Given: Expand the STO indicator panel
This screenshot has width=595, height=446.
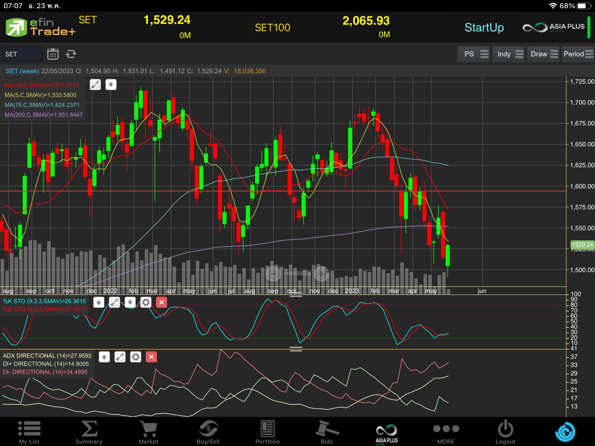Looking at the screenshot, I should point(114,302).
